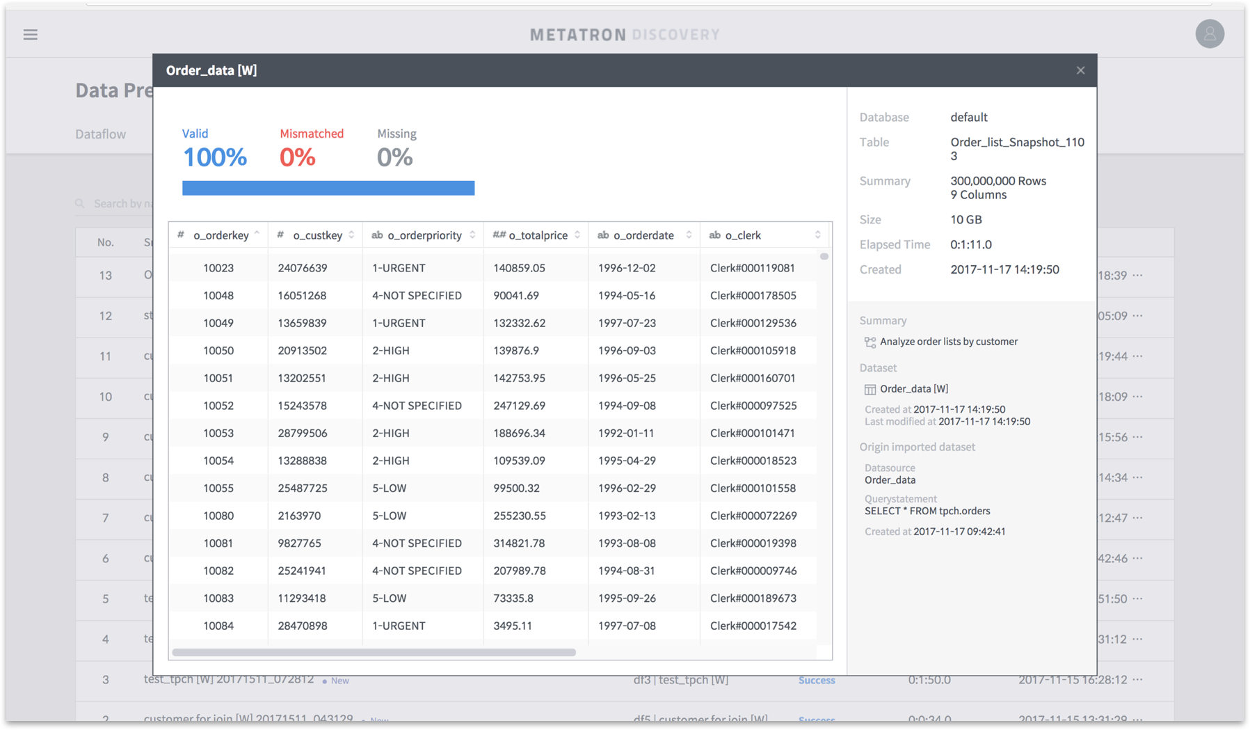Click the table name Order_list_Snapshot_1103

(x=1017, y=149)
